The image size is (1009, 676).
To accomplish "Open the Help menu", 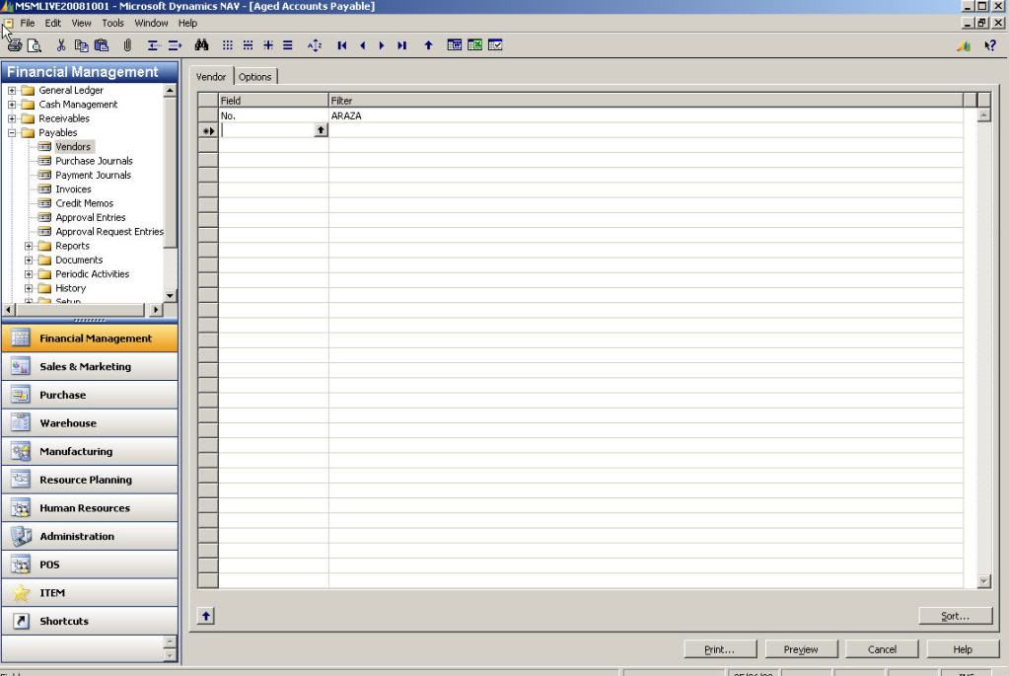I will pyautogui.click(x=188, y=23).
